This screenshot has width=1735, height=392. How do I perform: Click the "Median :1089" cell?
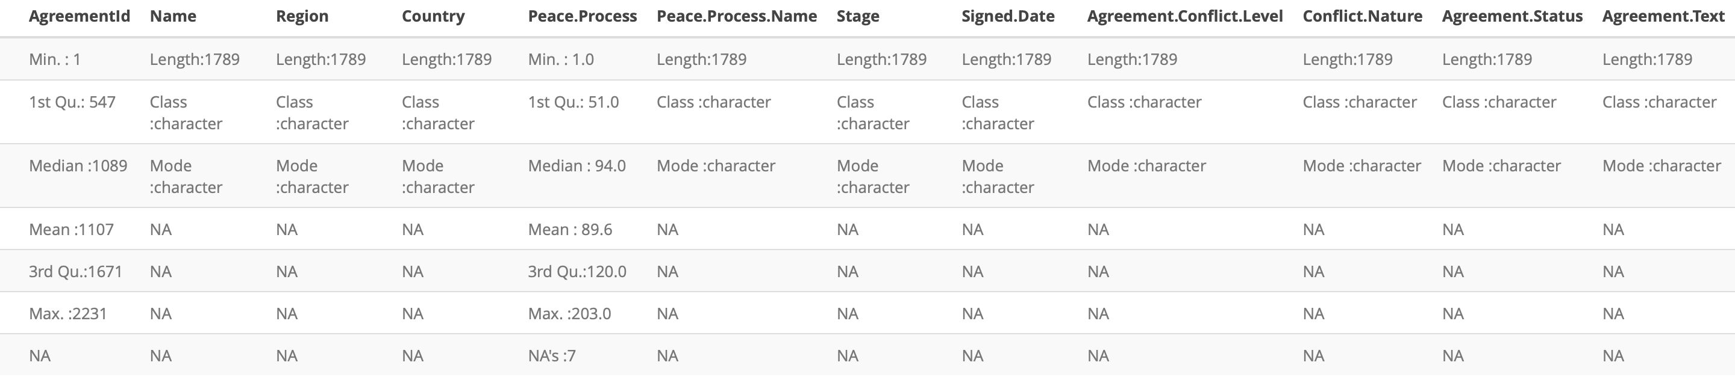78,165
